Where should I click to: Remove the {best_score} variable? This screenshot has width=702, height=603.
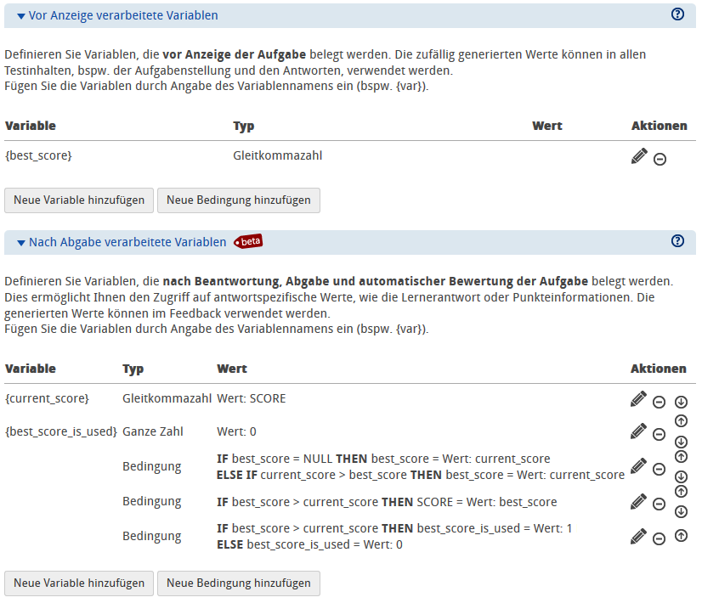(660, 159)
